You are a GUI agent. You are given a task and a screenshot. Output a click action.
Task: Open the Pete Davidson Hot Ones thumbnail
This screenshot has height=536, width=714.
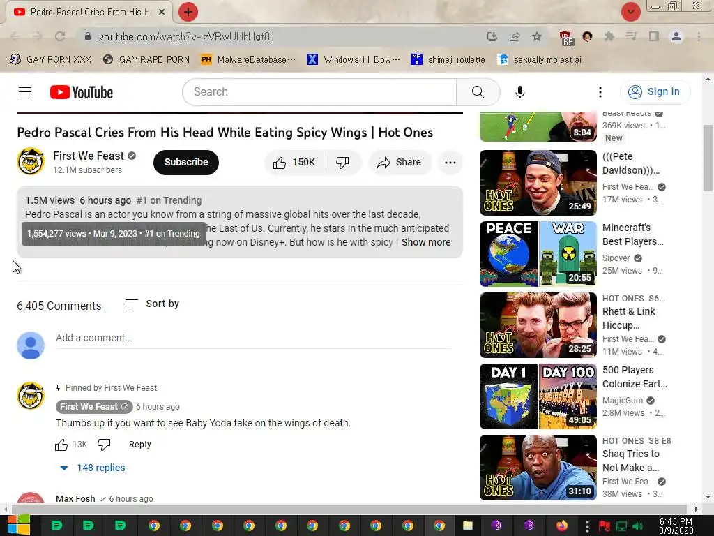pos(538,183)
